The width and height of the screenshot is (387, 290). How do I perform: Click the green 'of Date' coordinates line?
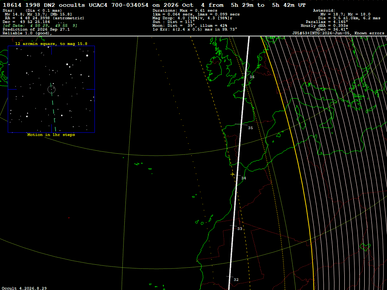click(40, 26)
